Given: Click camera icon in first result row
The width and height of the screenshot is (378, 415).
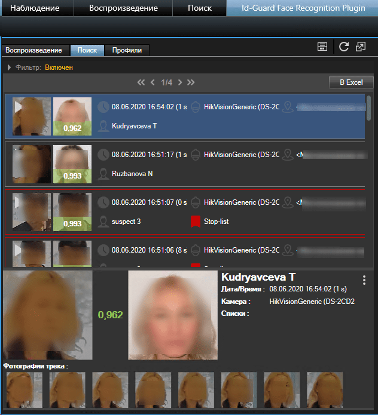Looking at the screenshot, I should coord(195,107).
